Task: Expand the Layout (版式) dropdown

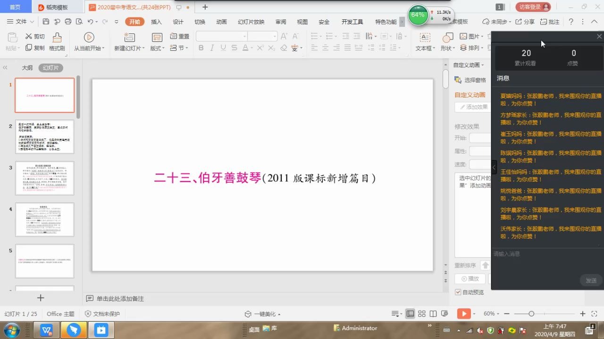Action: [157, 48]
